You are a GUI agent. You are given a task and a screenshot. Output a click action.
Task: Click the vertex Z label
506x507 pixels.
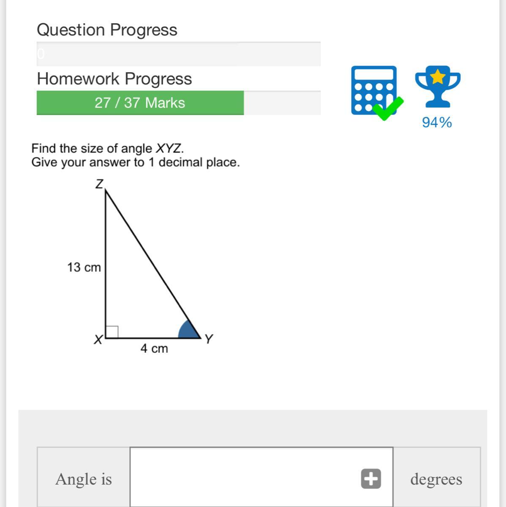99,184
